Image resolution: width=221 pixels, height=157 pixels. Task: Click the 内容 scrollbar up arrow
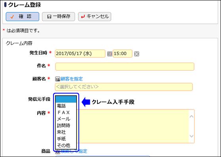pyautogui.click(x=191, y=117)
